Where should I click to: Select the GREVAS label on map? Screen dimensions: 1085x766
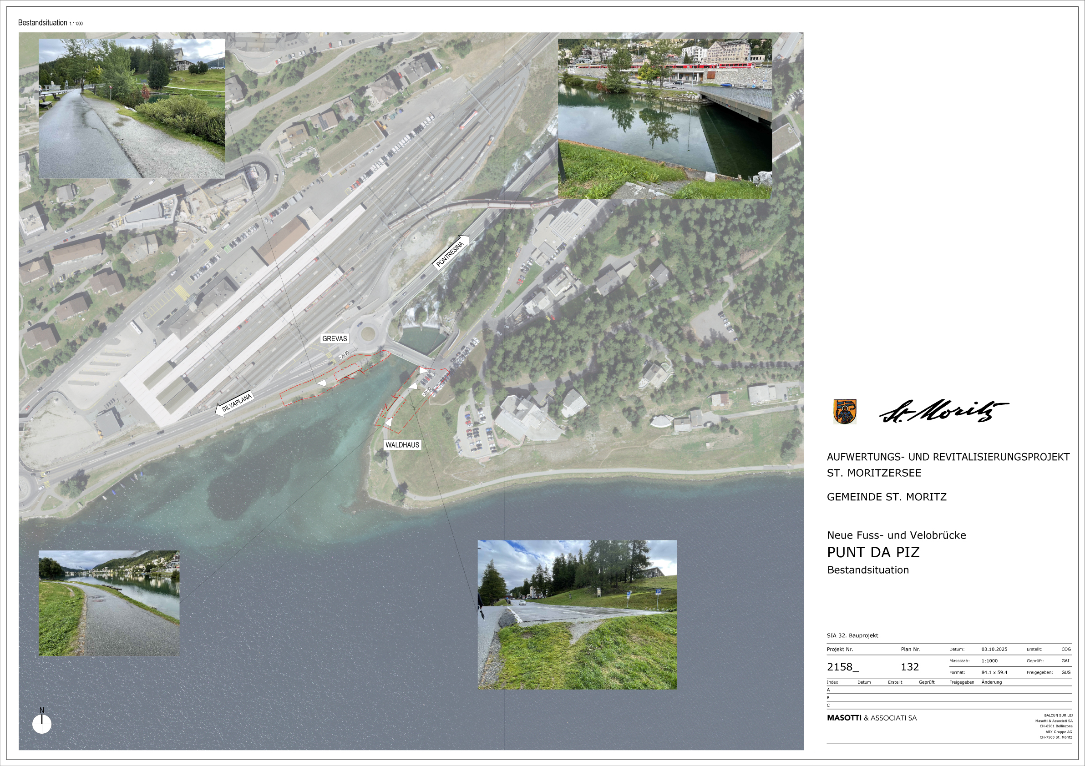[x=335, y=338]
